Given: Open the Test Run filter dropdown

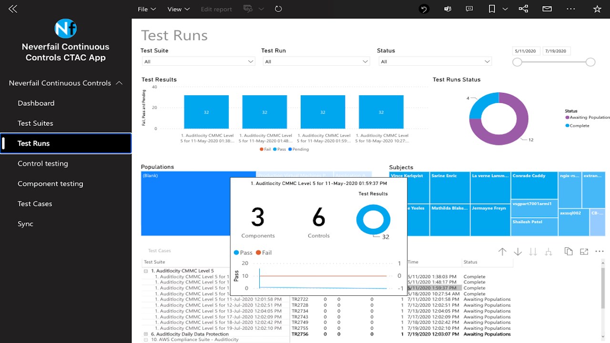Looking at the screenshot, I should pos(317,61).
